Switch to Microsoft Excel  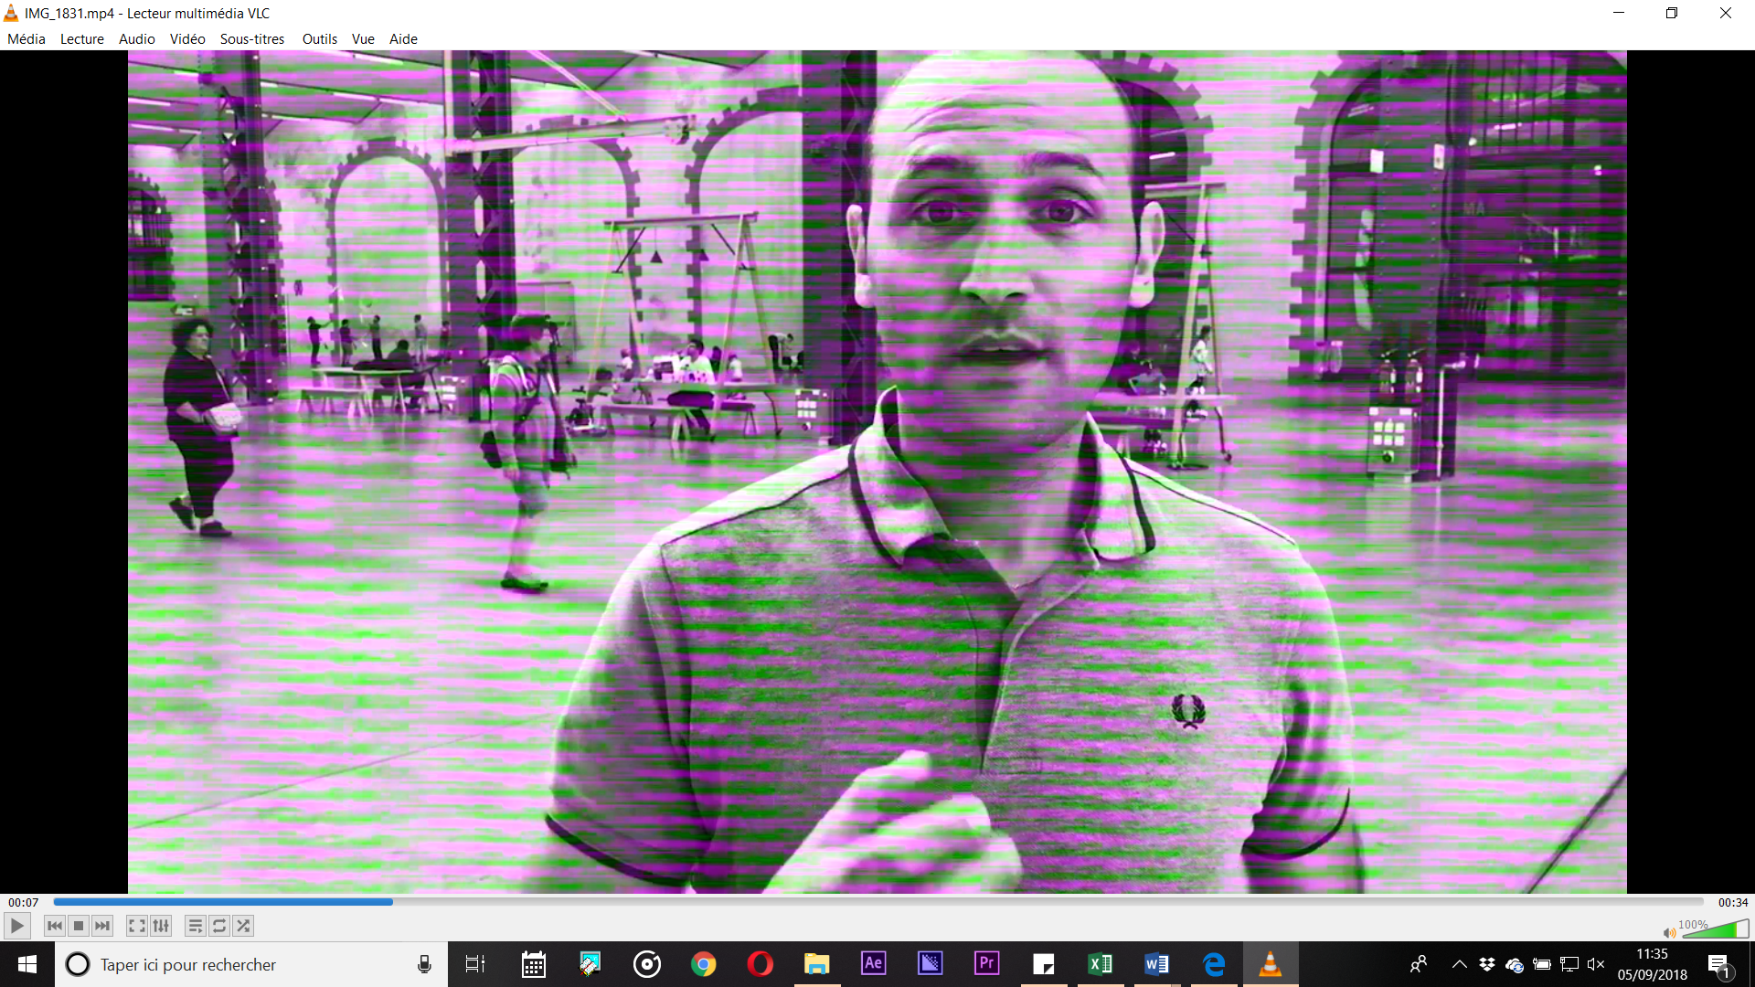tap(1101, 964)
